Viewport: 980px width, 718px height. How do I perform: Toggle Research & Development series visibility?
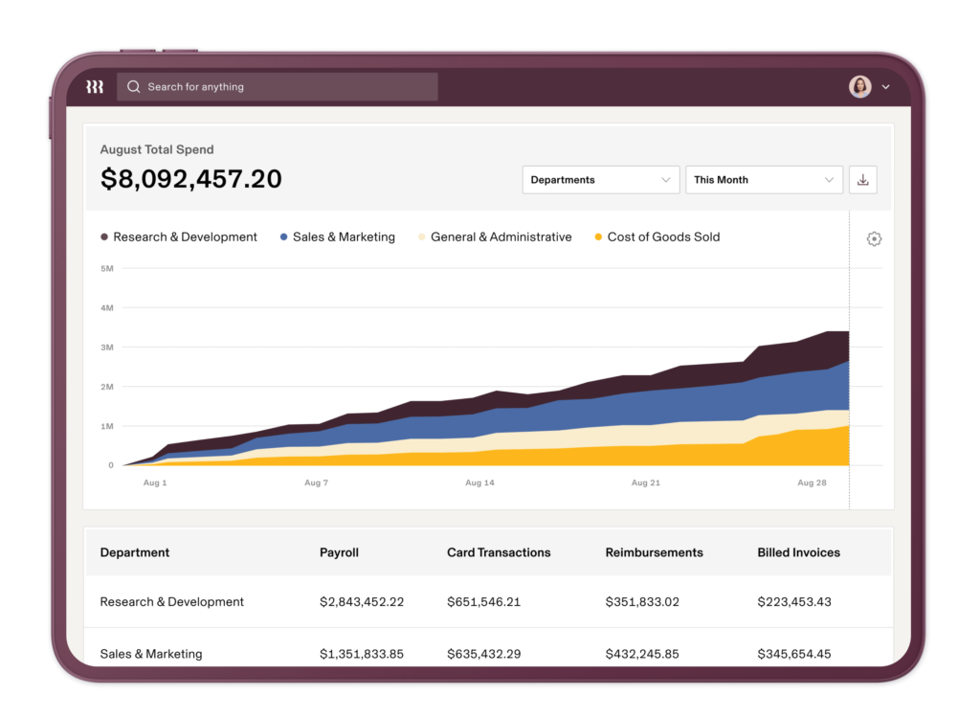185,236
